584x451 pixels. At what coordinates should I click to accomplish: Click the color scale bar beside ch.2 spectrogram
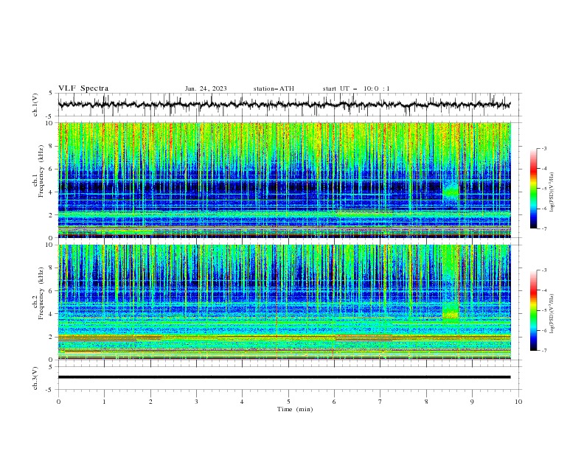tap(533, 310)
